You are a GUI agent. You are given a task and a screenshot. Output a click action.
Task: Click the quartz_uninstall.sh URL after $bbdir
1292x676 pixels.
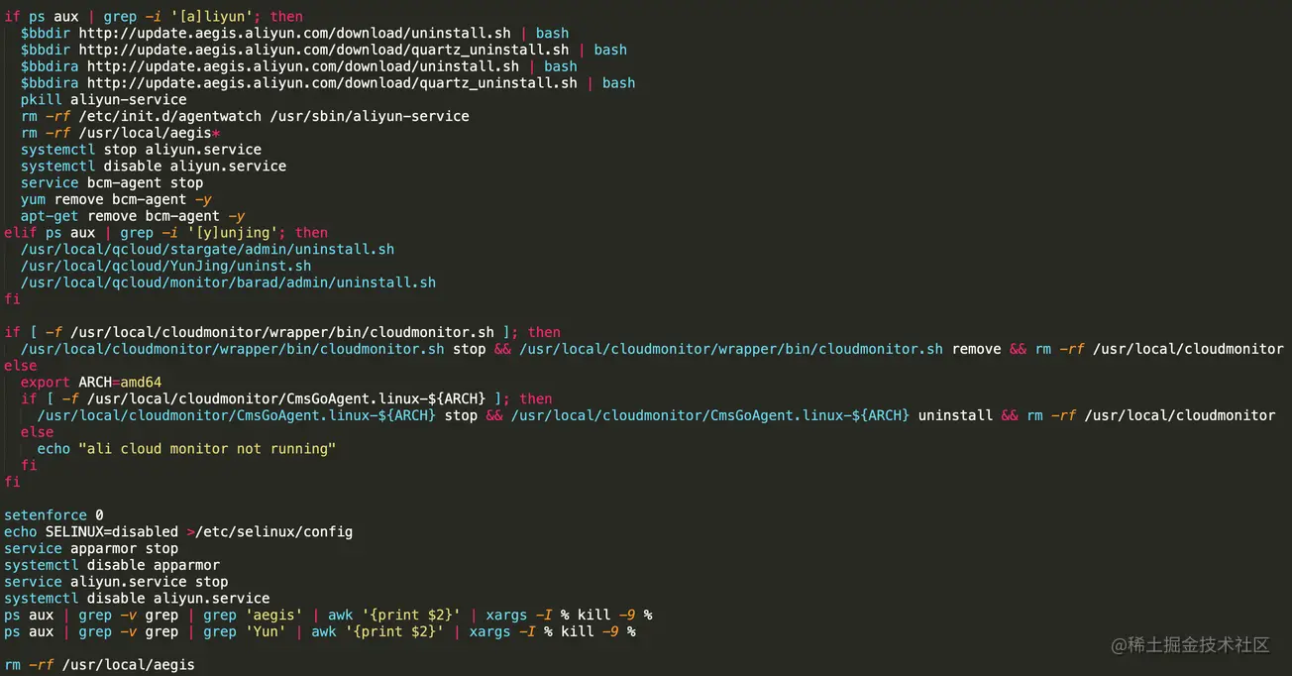(x=323, y=50)
